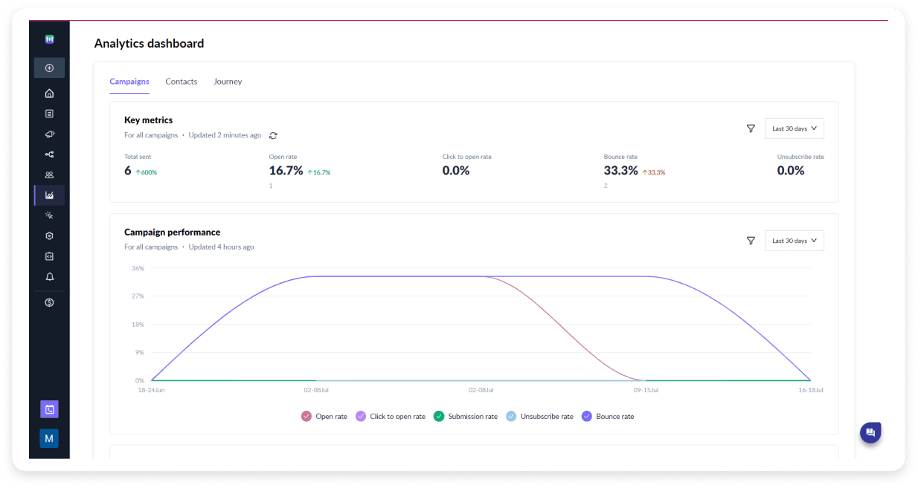Image resolution: width=918 pixels, height=488 pixels.
Task: Open the notifications bell icon
Action: click(x=49, y=276)
